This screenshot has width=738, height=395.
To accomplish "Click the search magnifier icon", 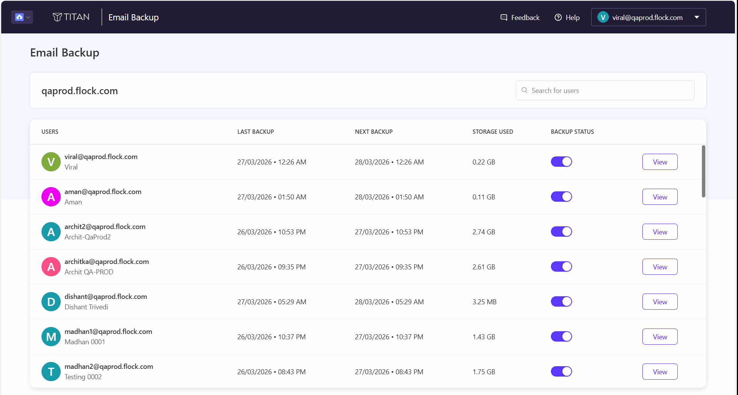I will (524, 90).
